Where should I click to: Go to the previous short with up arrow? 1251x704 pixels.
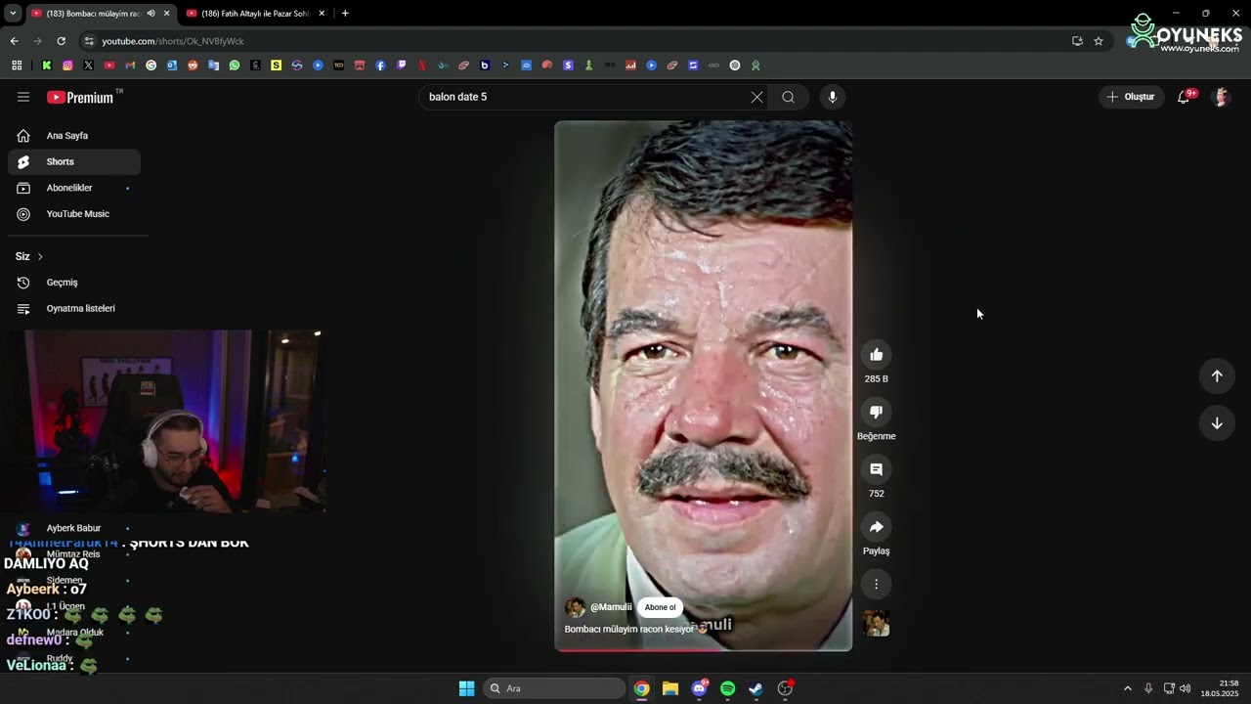(1217, 376)
